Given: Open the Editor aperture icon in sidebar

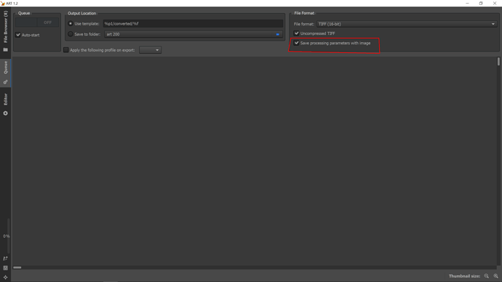Looking at the screenshot, I should pos(5,113).
